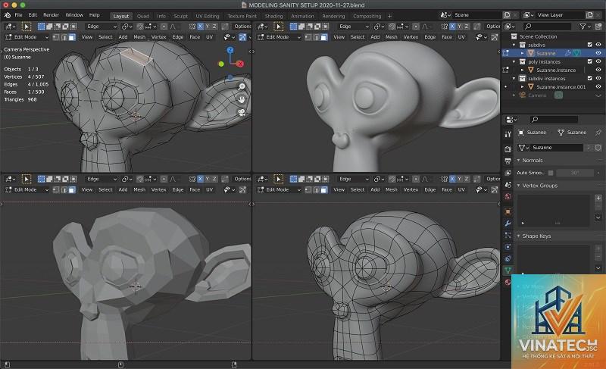Image resolution: width=606 pixels, height=369 pixels.
Task: Toggle Y mirror in top-left viewport header
Action: click(207, 27)
